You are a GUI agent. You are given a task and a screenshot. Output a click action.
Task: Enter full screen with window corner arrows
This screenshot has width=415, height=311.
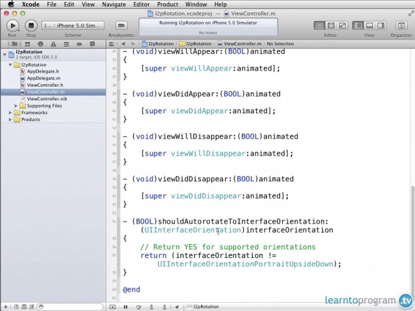(x=410, y=14)
